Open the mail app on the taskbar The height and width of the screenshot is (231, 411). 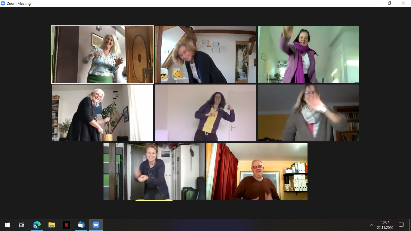click(81, 225)
